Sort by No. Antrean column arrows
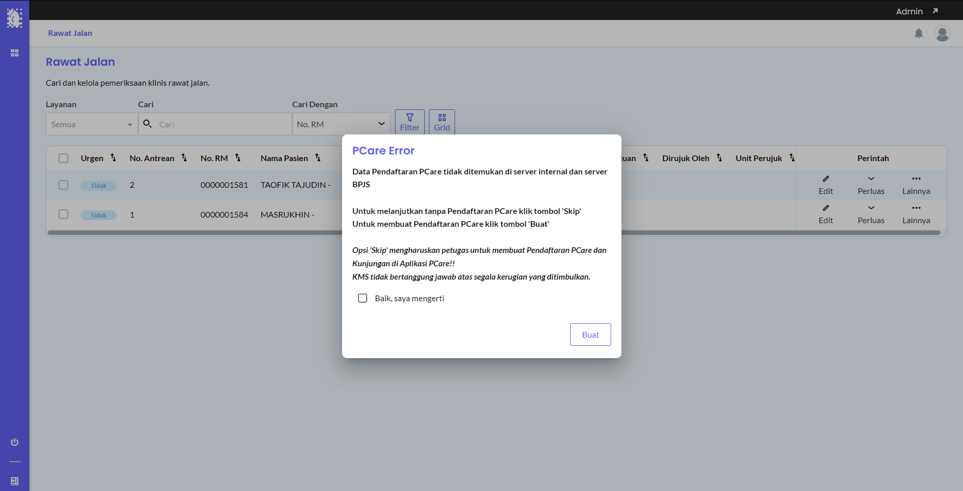 coord(184,158)
